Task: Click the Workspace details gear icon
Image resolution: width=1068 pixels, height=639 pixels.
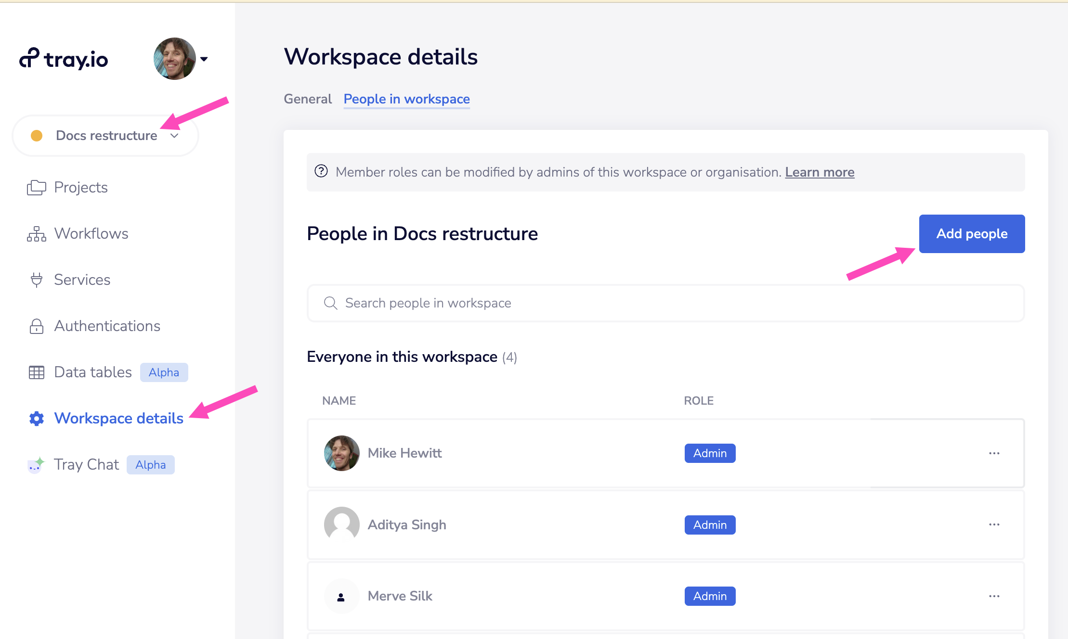Action: (x=35, y=419)
